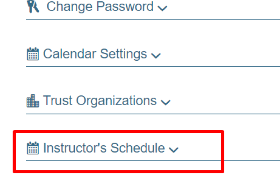
Task: Click the word Organizations in the Trust header
Action: (x=116, y=101)
